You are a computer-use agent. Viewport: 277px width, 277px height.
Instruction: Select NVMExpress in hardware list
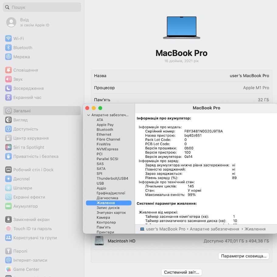pyautogui.click(x=107, y=149)
